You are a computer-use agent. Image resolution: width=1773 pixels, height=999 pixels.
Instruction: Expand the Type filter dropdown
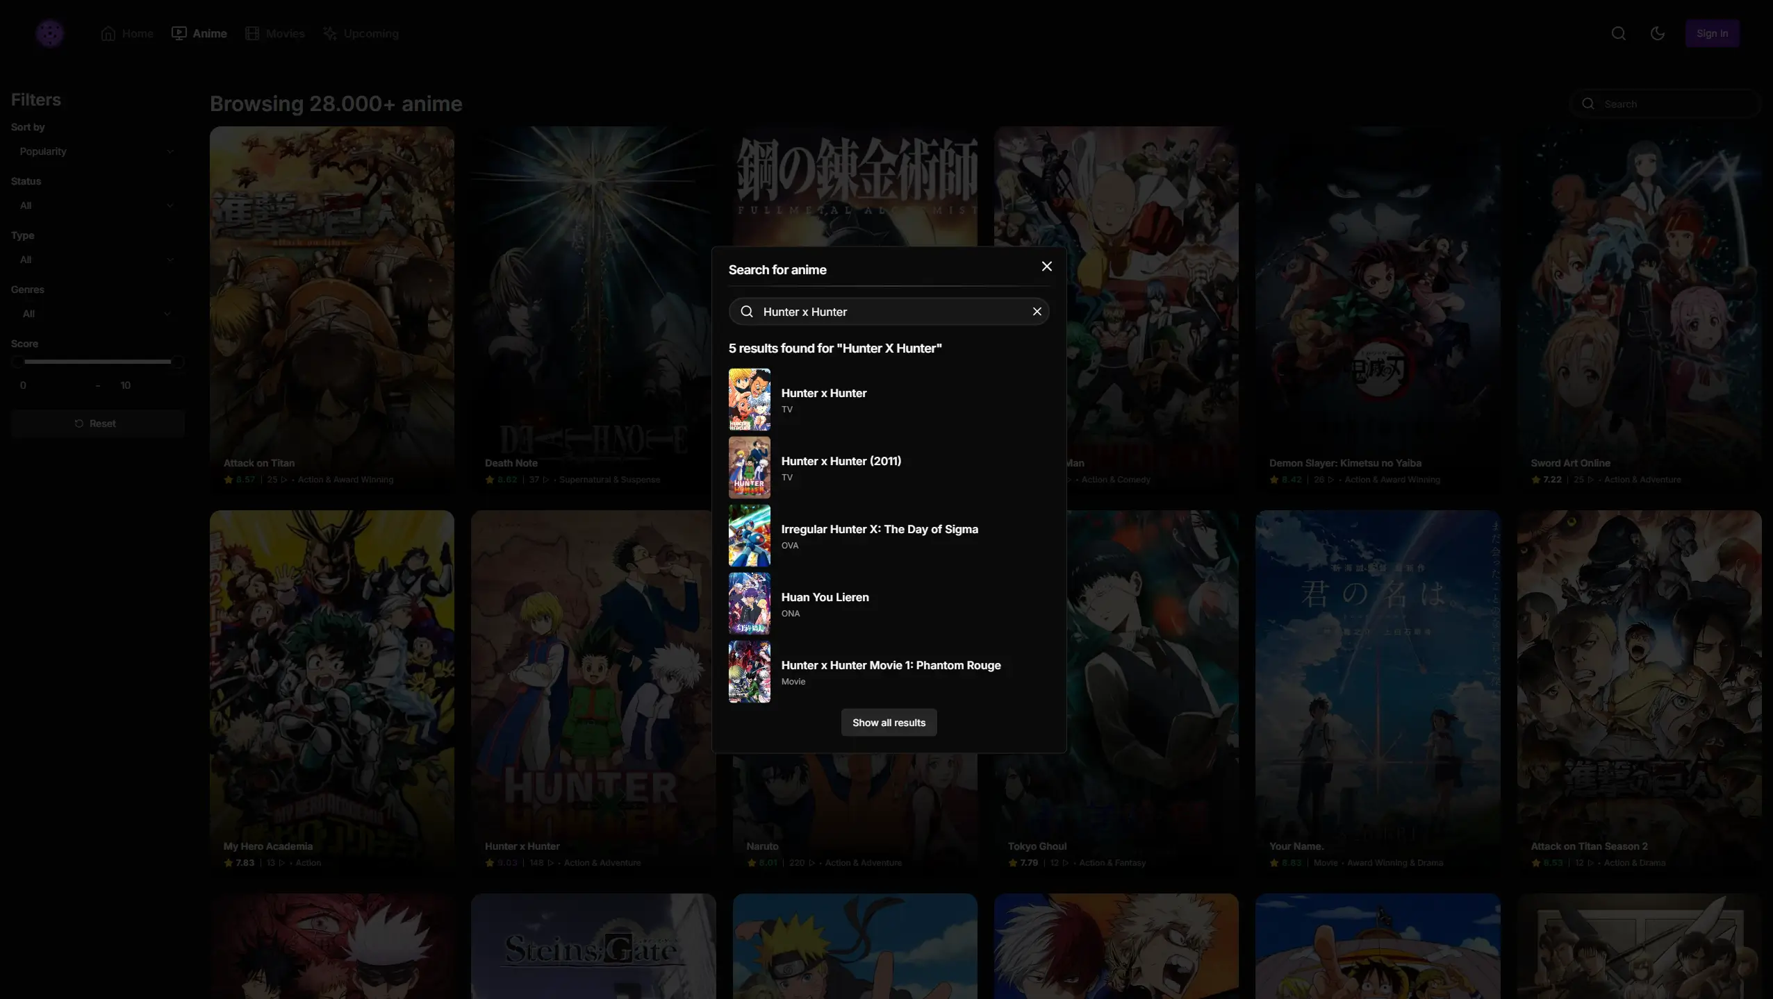[x=97, y=260]
